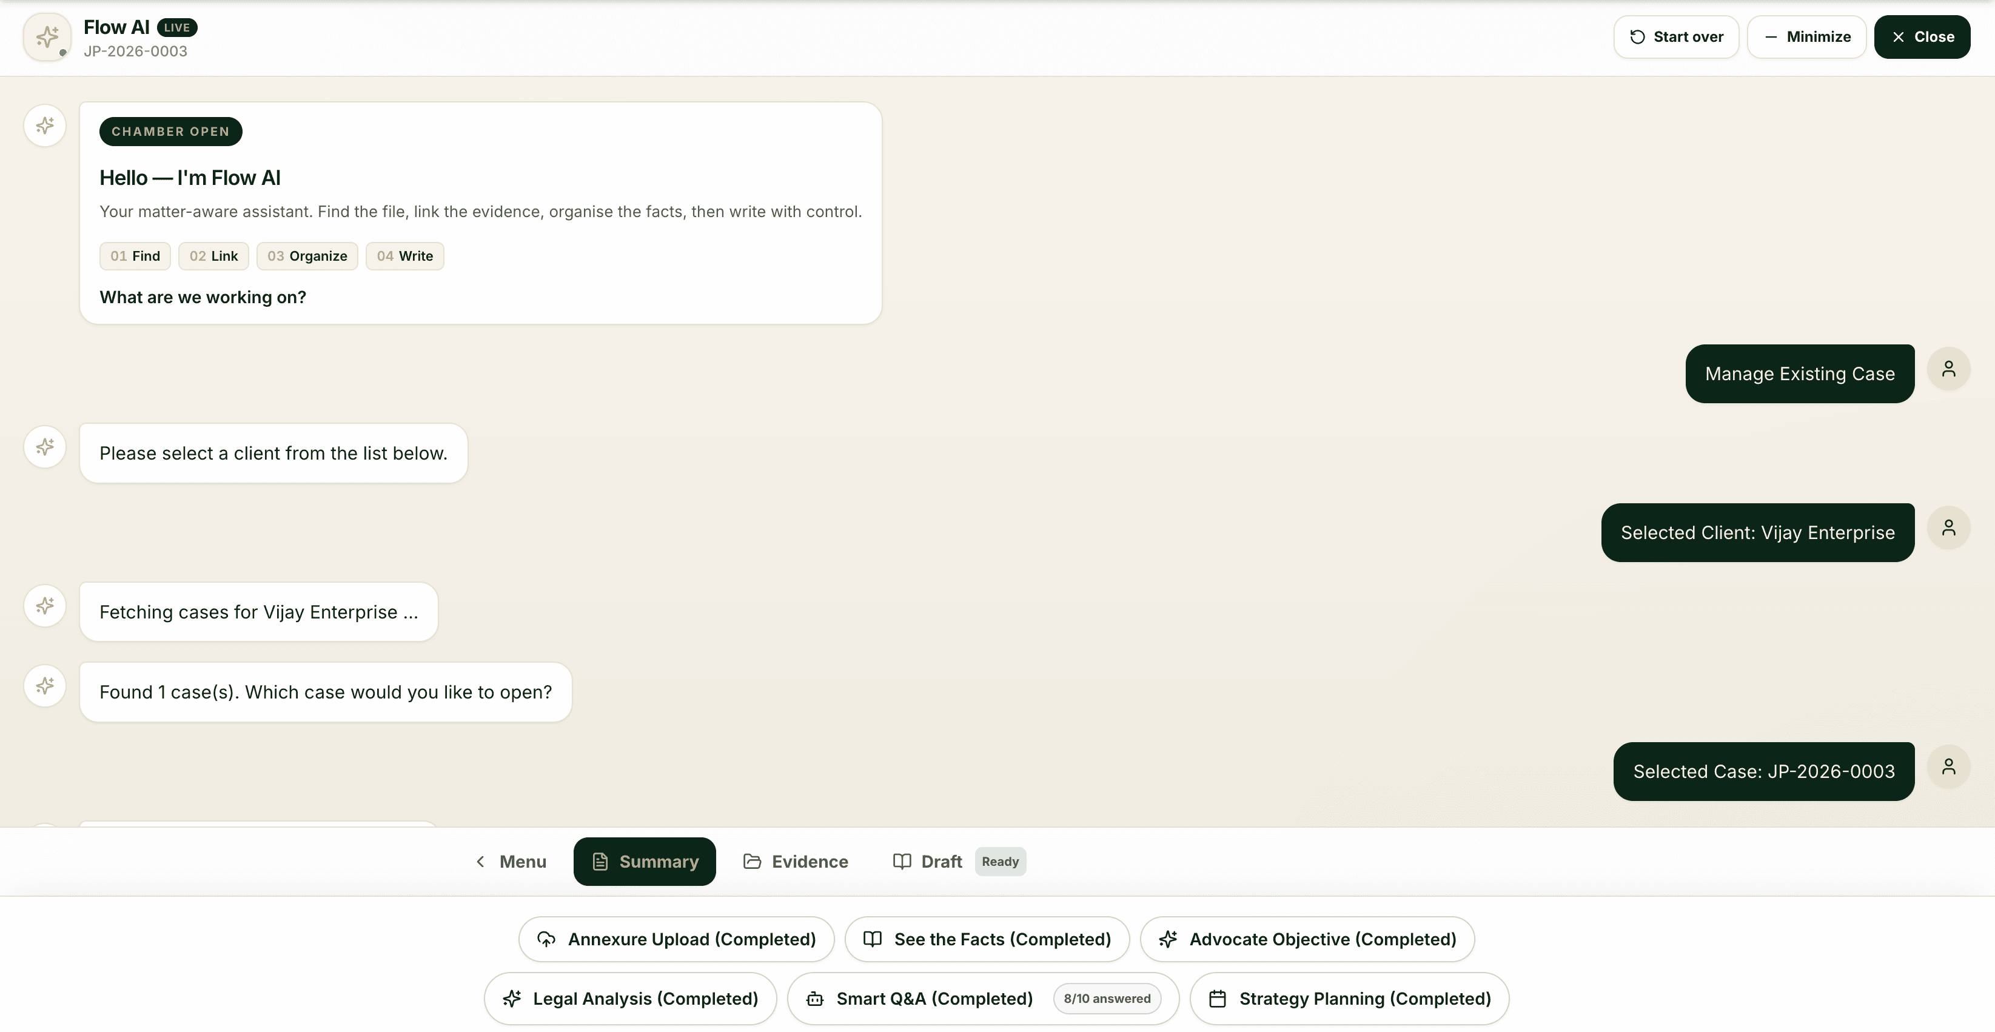This screenshot has width=1995, height=1032.
Task: Open Advocate Objective (Completed) step
Action: click(1307, 939)
